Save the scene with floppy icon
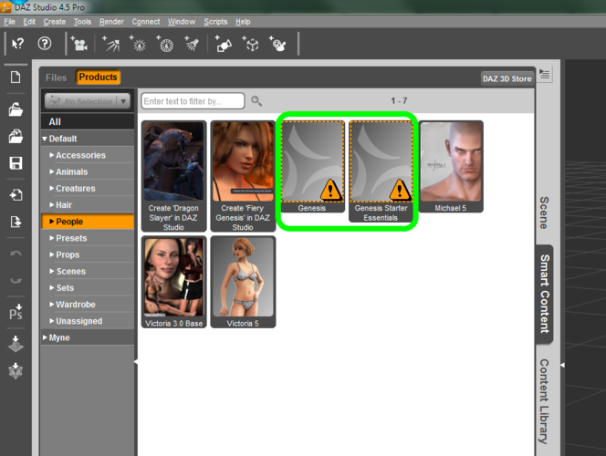Image resolution: width=606 pixels, height=456 pixels. (x=16, y=163)
